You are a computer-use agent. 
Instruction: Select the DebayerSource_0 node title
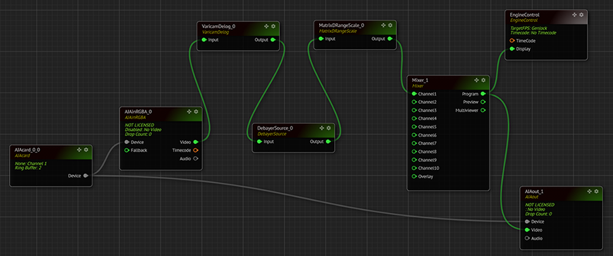click(x=275, y=128)
